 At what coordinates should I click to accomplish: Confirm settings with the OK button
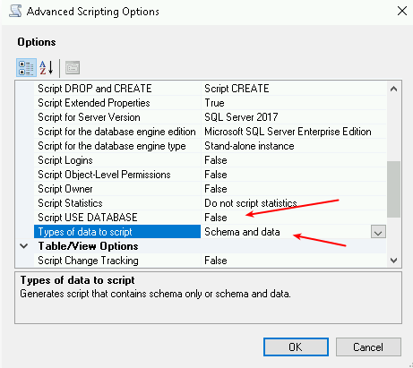[x=296, y=347]
